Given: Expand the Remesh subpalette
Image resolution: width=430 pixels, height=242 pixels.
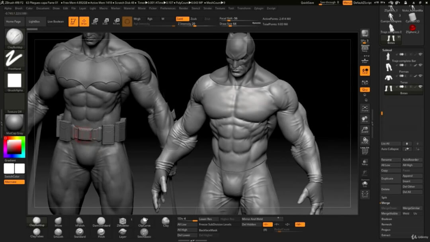Looking at the screenshot, I should (x=386, y=224).
